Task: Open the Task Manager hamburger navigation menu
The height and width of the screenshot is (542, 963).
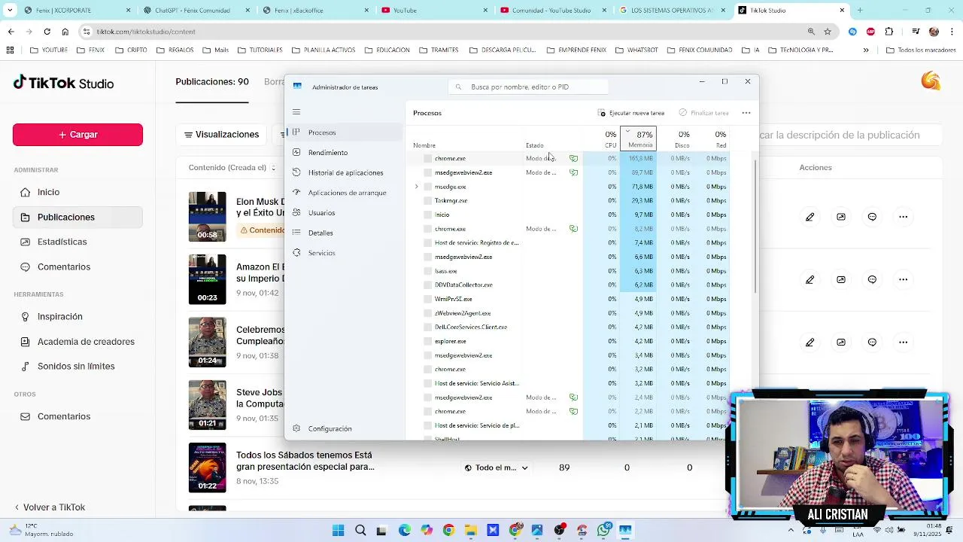Action: click(x=296, y=112)
